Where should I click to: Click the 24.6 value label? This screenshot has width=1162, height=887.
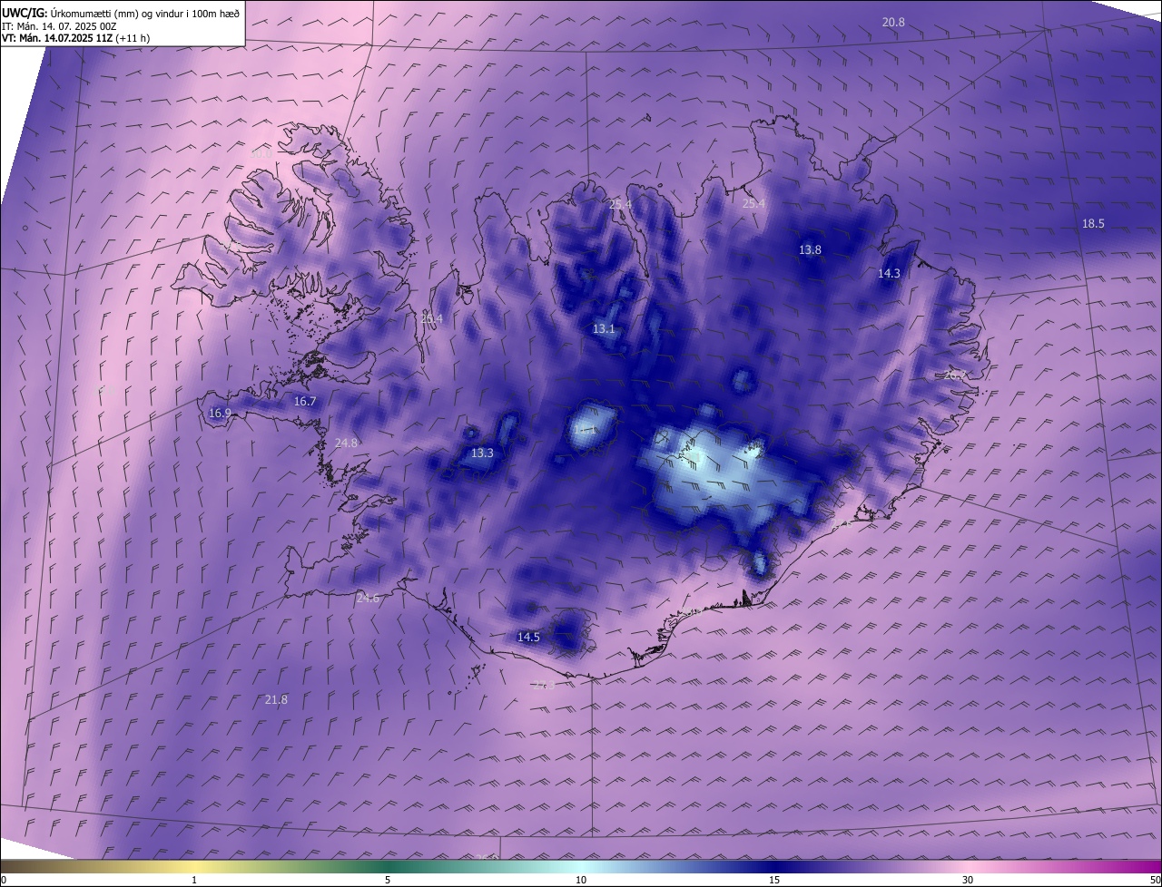tap(368, 598)
